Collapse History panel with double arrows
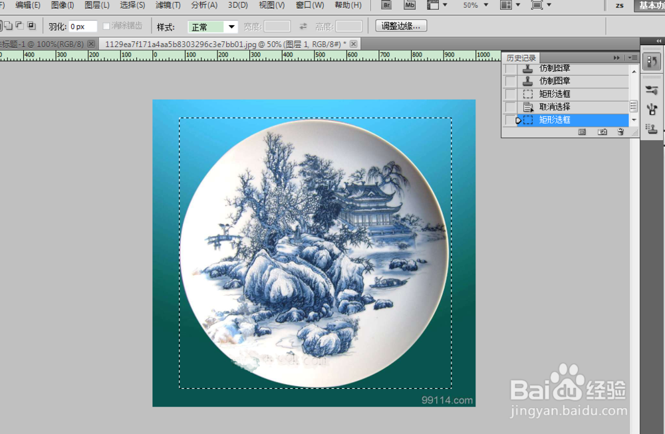The width and height of the screenshot is (665, 434). 616,58
